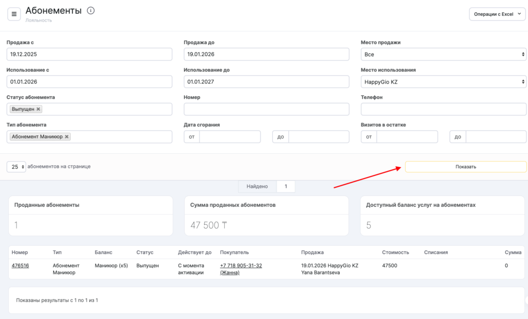Click the info icon beside Абонементы title
The width and height of the screenshot is (528, 319).
point(91,11)
